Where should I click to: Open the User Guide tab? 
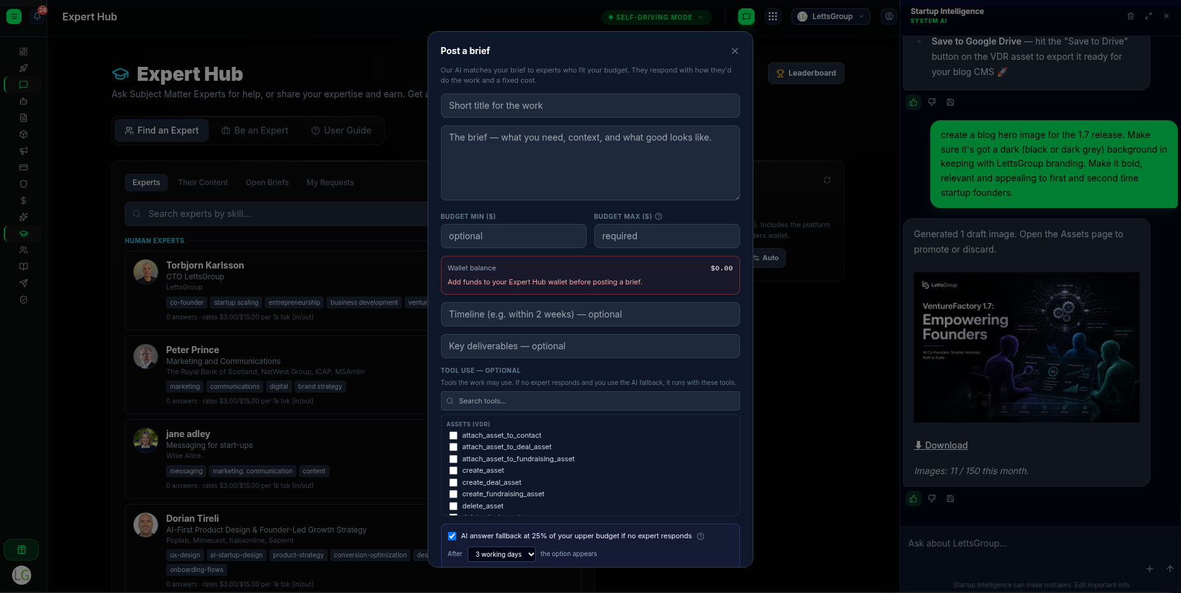[341, 130]
